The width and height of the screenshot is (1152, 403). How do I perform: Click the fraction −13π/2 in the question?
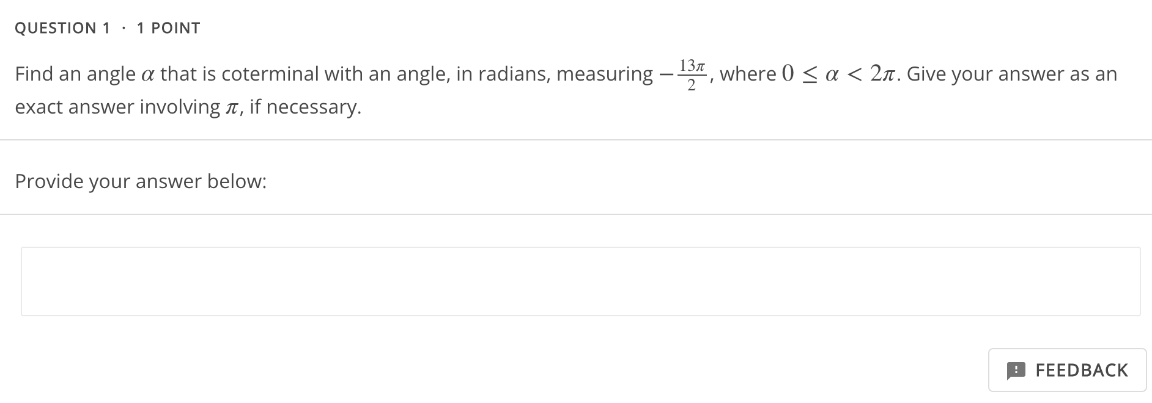(686, 73)
